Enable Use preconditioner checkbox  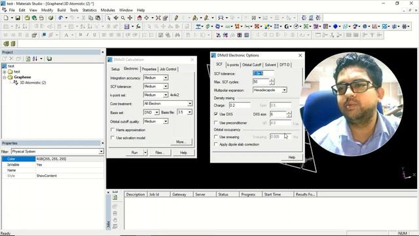click(216, 123)
